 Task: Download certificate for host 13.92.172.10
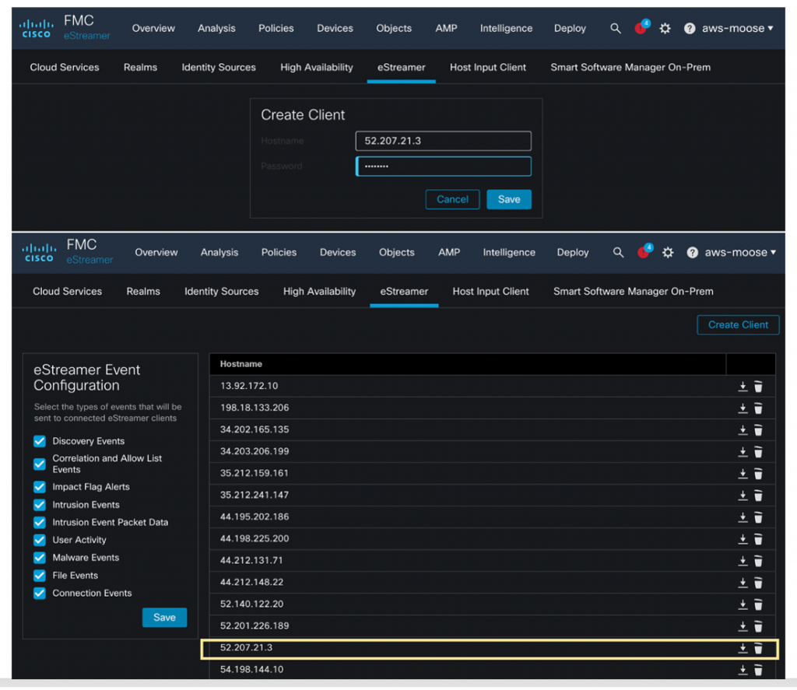tap(743, 387)
